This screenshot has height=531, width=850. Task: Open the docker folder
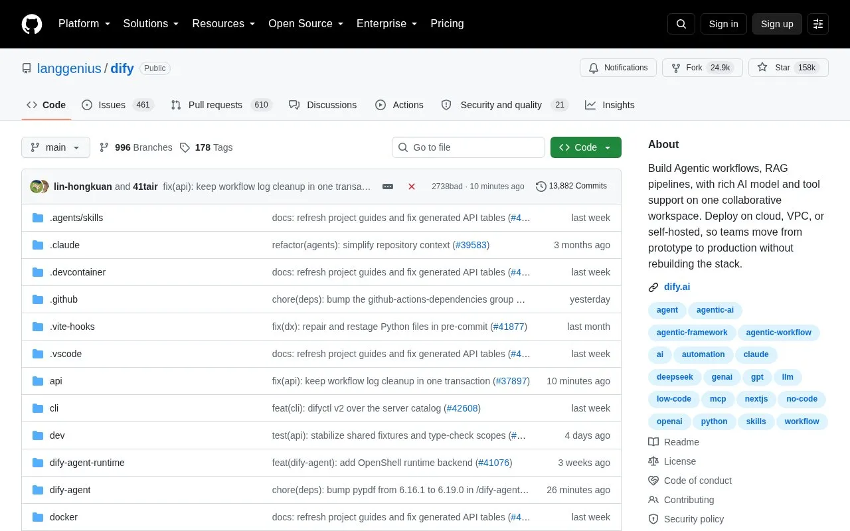point(64,517)
